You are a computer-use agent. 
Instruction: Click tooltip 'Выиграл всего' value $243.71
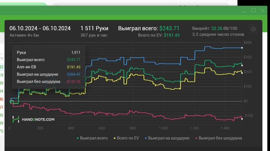click(74, 60)
